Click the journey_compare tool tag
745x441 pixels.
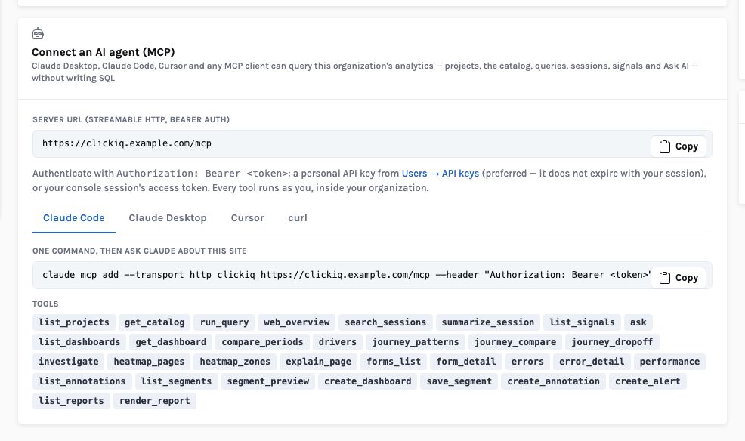pyautogui.click(x=515, y=342)
